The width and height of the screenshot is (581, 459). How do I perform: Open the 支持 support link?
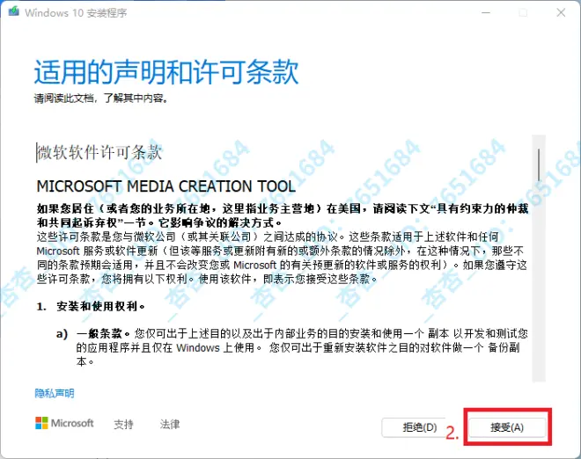tap(123, 424)
